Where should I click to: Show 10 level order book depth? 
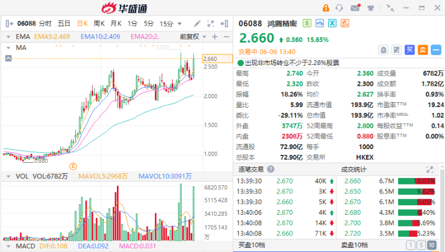click(432, 245)
